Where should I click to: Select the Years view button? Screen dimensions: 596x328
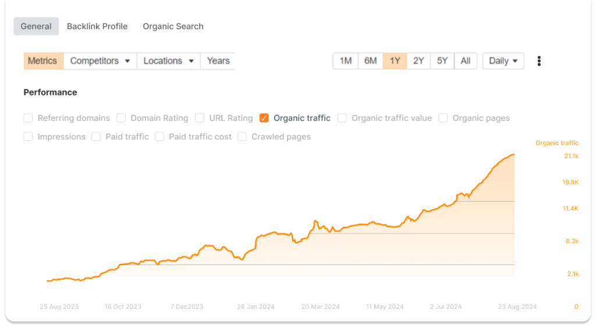coord(218,61)
